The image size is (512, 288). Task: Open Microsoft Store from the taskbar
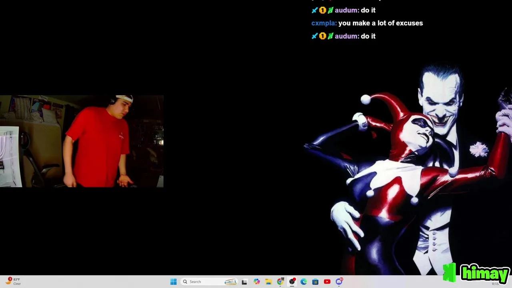click(315, 282)
